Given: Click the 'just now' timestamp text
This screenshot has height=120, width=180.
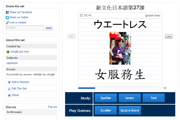Looking at the screenshot, I should pos(24,52).
